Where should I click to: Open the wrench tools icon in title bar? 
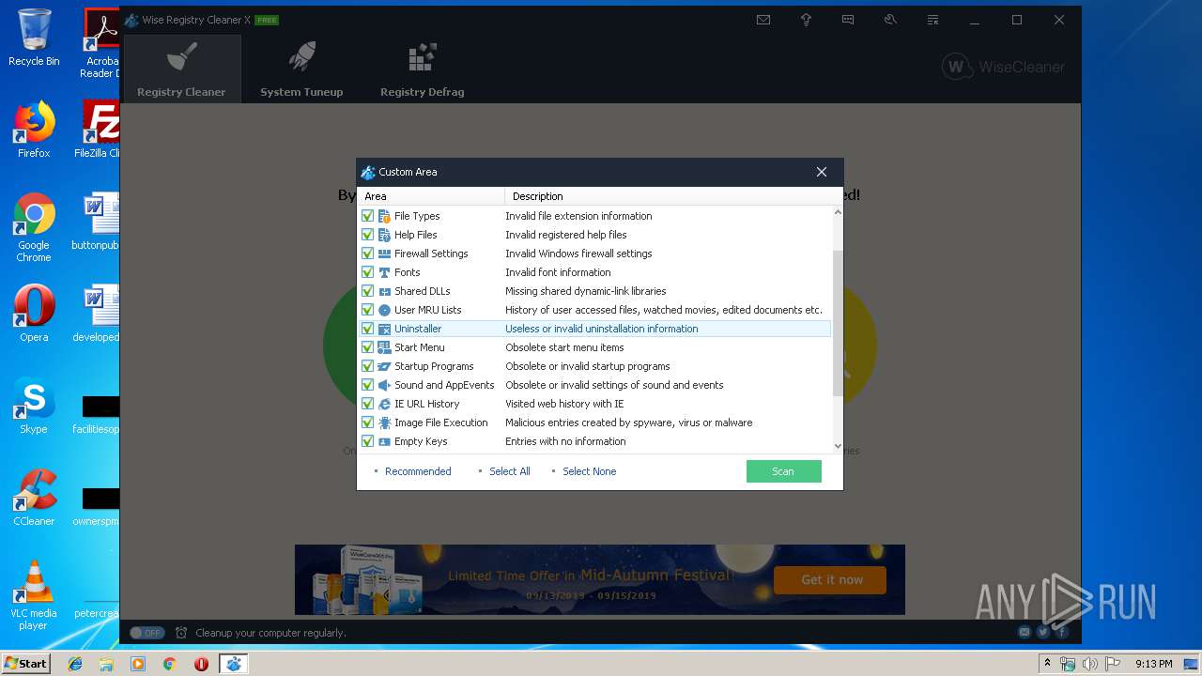890,20
